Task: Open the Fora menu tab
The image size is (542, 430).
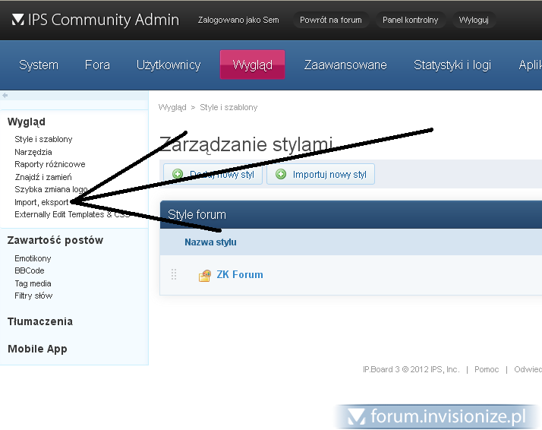Action: click(x=97, y=65)
